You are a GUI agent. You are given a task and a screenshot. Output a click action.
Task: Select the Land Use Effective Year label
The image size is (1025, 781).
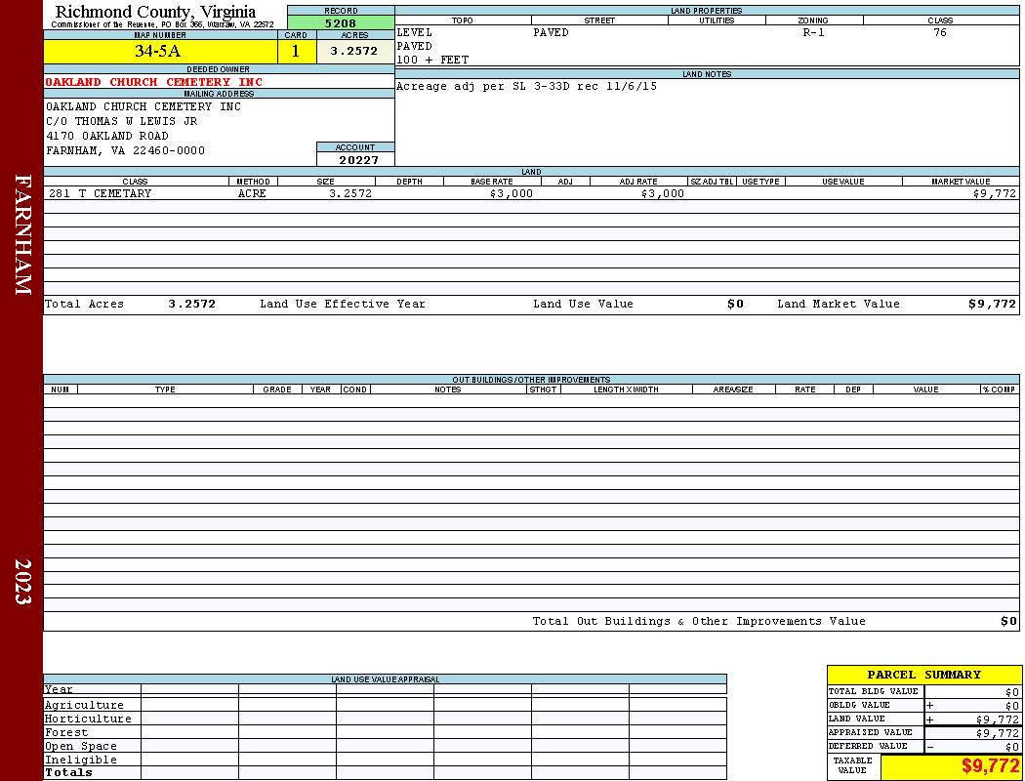pyautogui.click(x=343, y=304)
